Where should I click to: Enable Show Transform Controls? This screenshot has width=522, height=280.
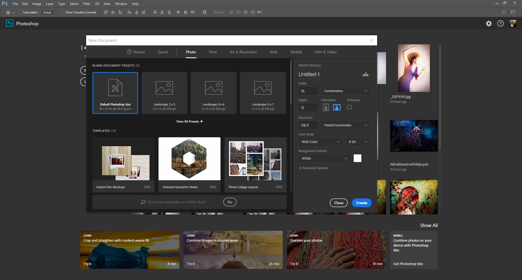(63, 12)
